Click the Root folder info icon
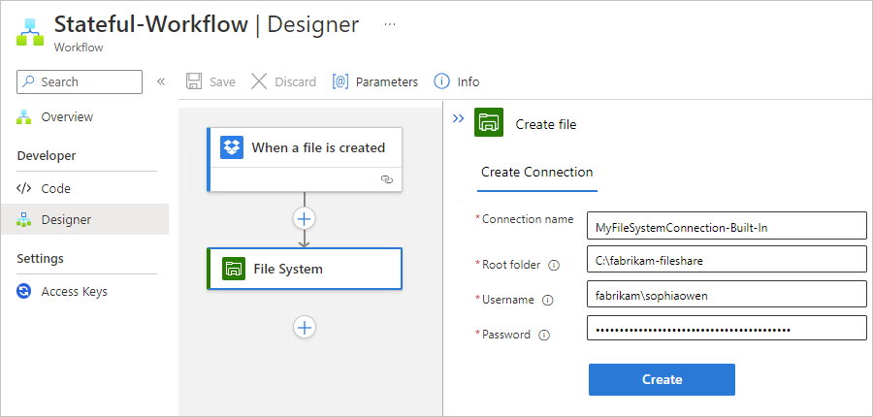This screenshot has height=417, width=873. tap(554, 265)
